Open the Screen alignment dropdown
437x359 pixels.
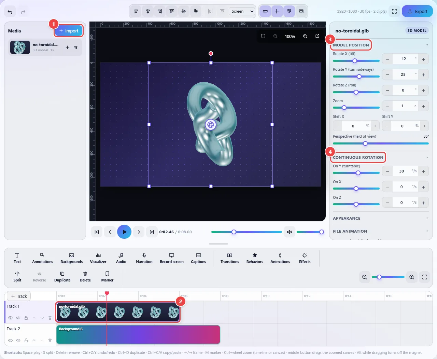pos(242,11)
